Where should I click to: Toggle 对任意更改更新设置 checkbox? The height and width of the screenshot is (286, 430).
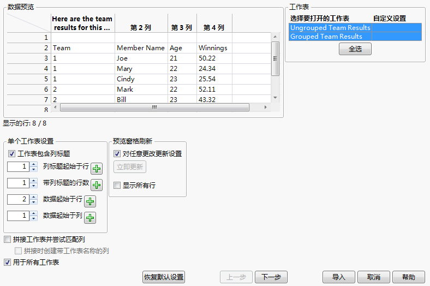[x=117, y=153]
